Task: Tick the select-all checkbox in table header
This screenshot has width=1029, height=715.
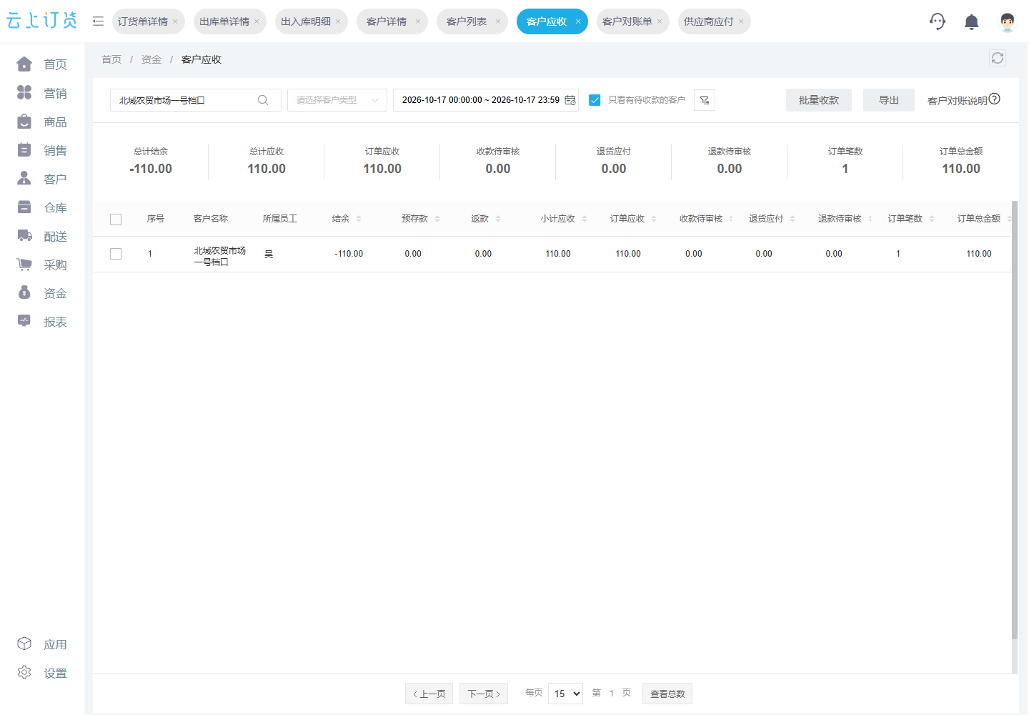Action: [116, 220]
